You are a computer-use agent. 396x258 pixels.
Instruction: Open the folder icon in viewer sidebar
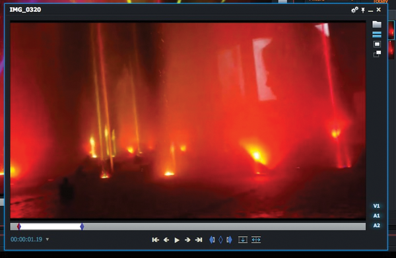(x=377, y=24)
